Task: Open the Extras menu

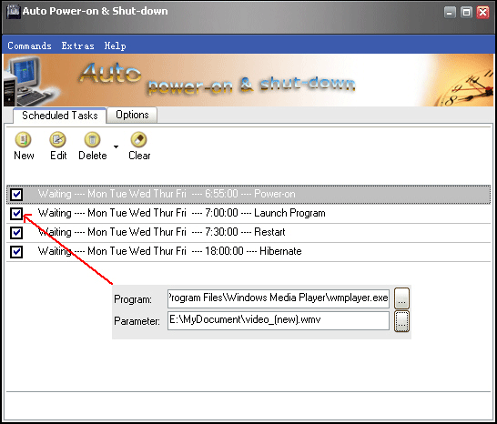Action: pos(77,46)
